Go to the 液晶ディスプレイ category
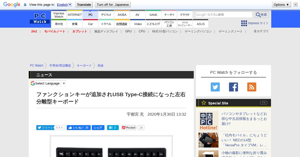The height and width of the screenshot is (157, 300). [106, 31]
